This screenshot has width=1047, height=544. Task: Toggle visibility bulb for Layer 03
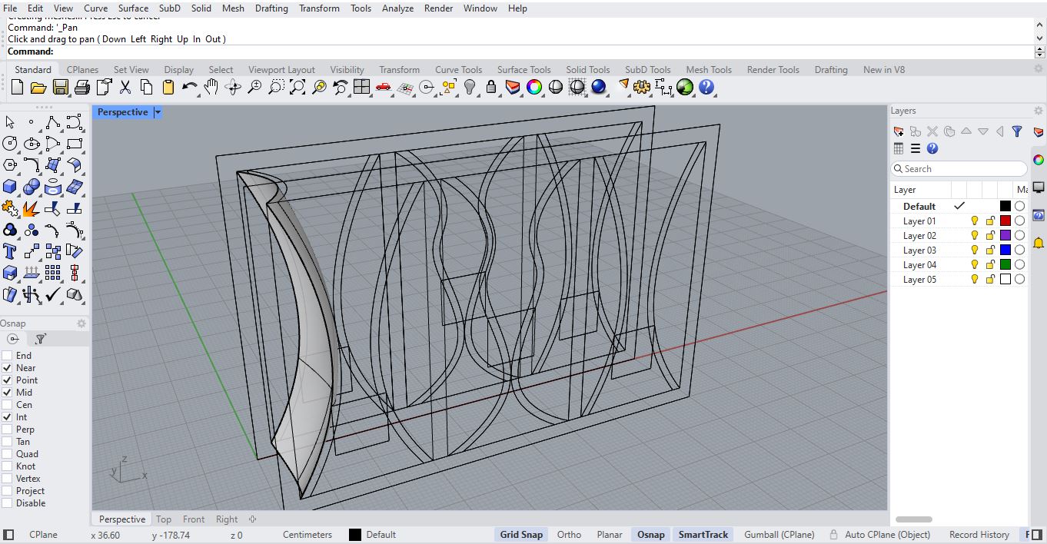pos(974,250)
